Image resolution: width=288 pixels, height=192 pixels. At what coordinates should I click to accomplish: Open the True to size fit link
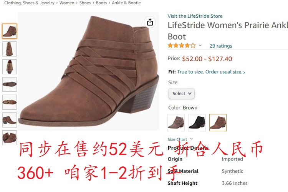tap(211, 72)
